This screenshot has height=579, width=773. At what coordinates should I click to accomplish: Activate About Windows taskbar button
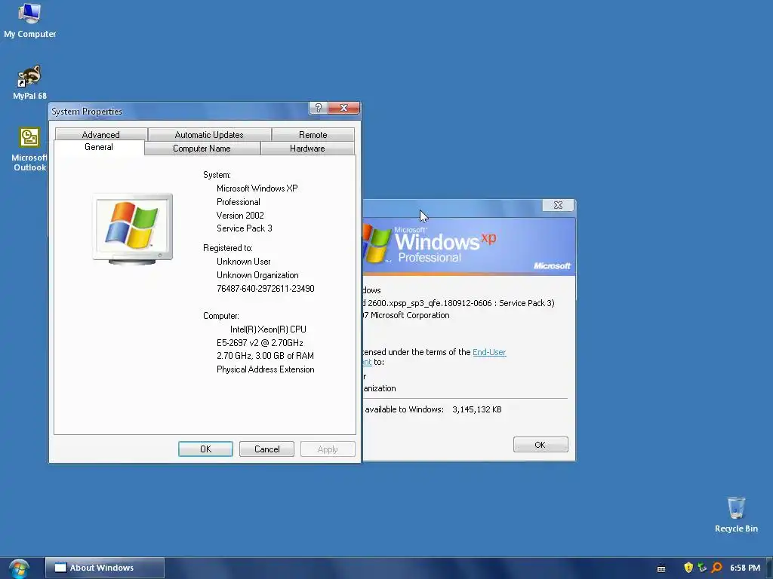coord(104,568)
